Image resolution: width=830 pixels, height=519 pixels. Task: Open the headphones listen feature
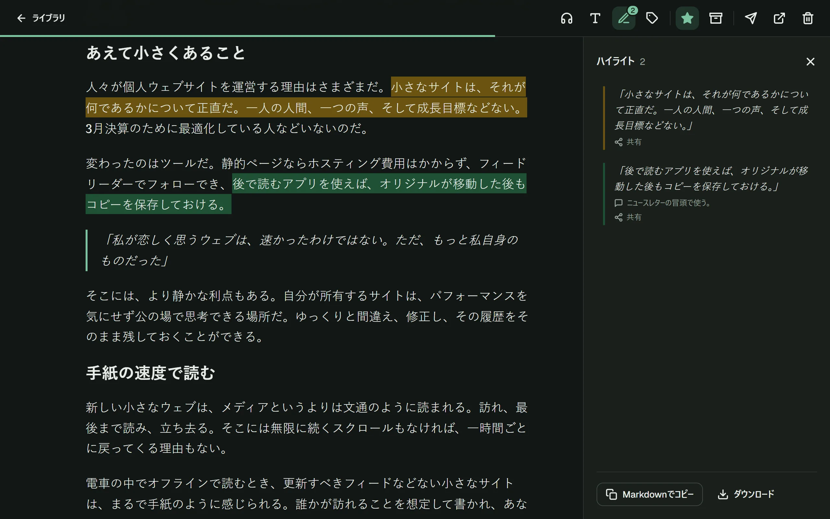pos(567,18)
